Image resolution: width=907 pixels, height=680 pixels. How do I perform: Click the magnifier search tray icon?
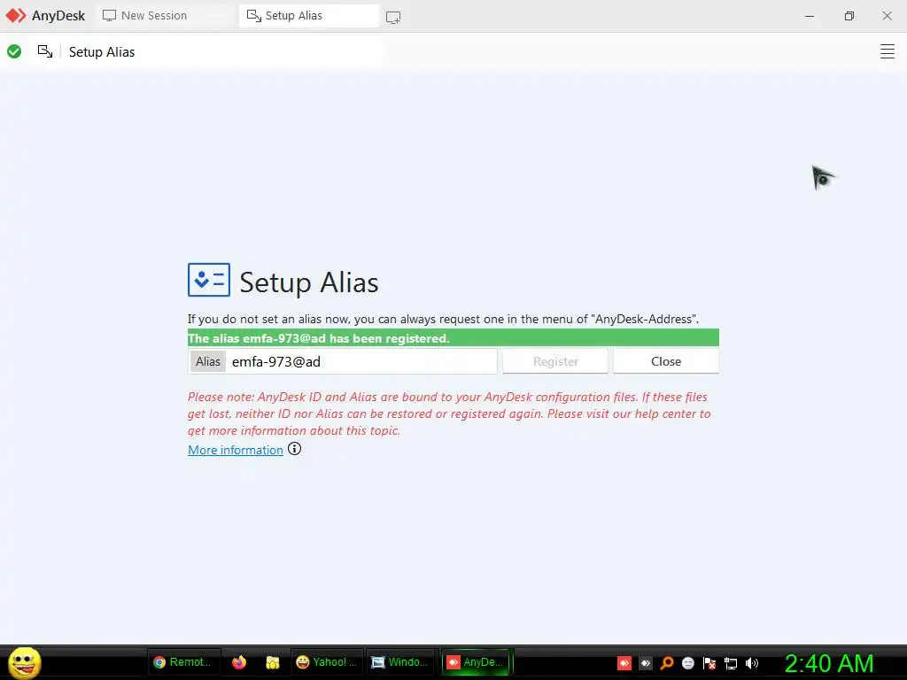coord(667,662)
